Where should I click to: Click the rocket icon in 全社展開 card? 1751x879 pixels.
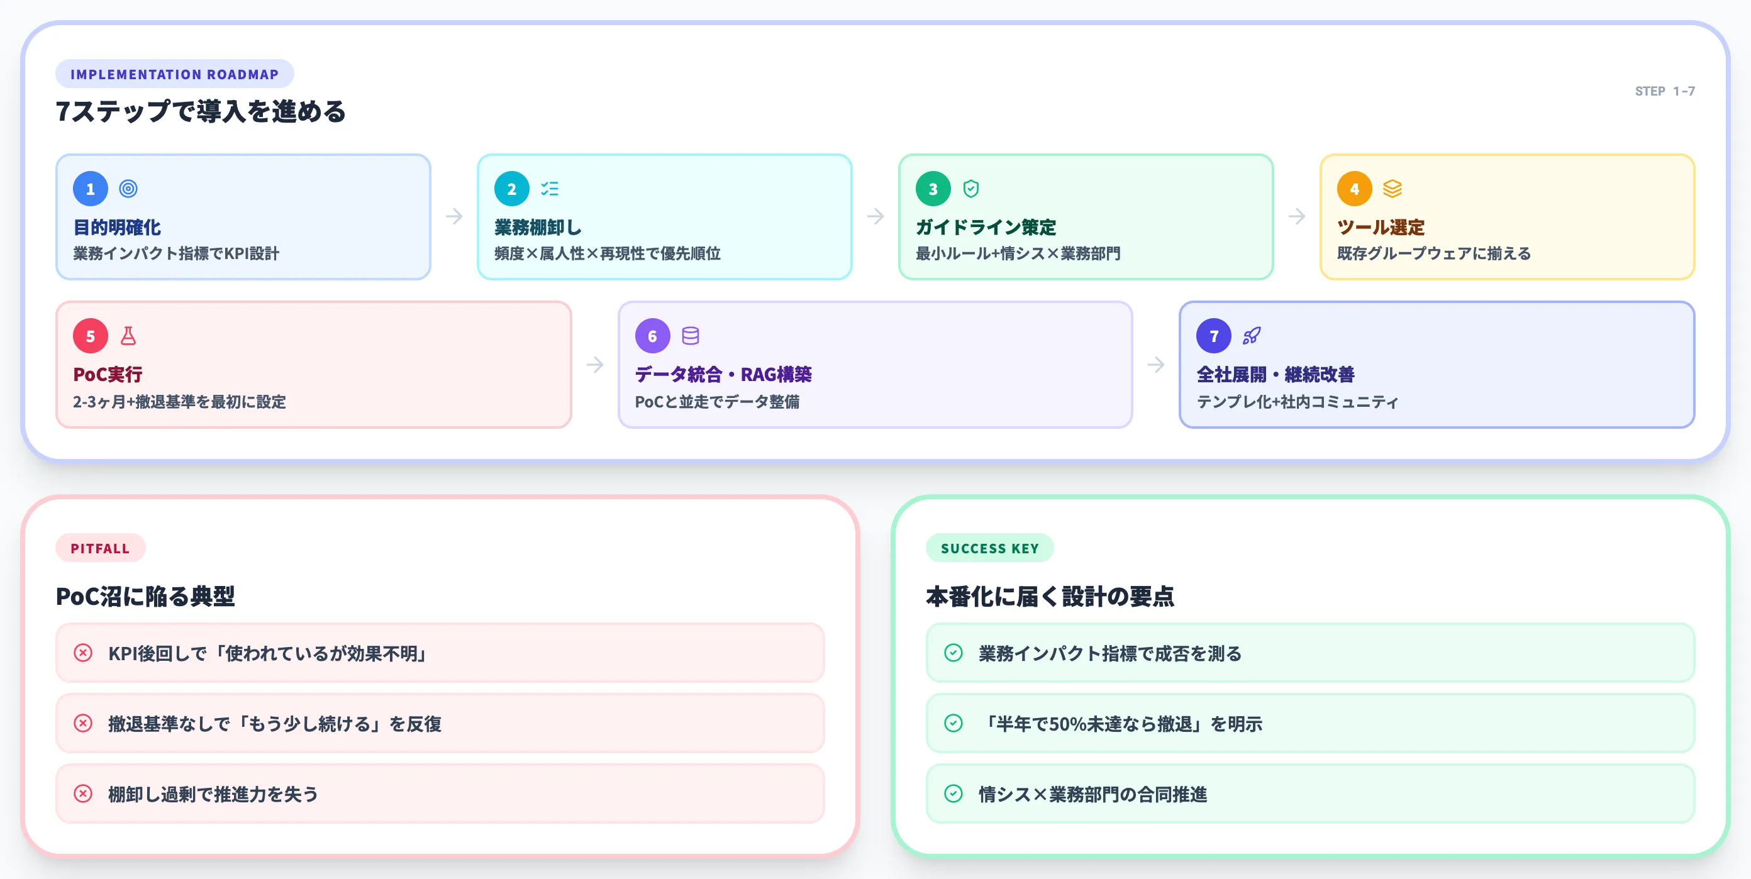point(1252,336)
